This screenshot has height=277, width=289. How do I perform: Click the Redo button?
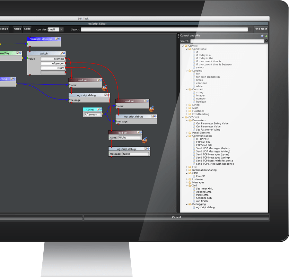coord(27,29)
